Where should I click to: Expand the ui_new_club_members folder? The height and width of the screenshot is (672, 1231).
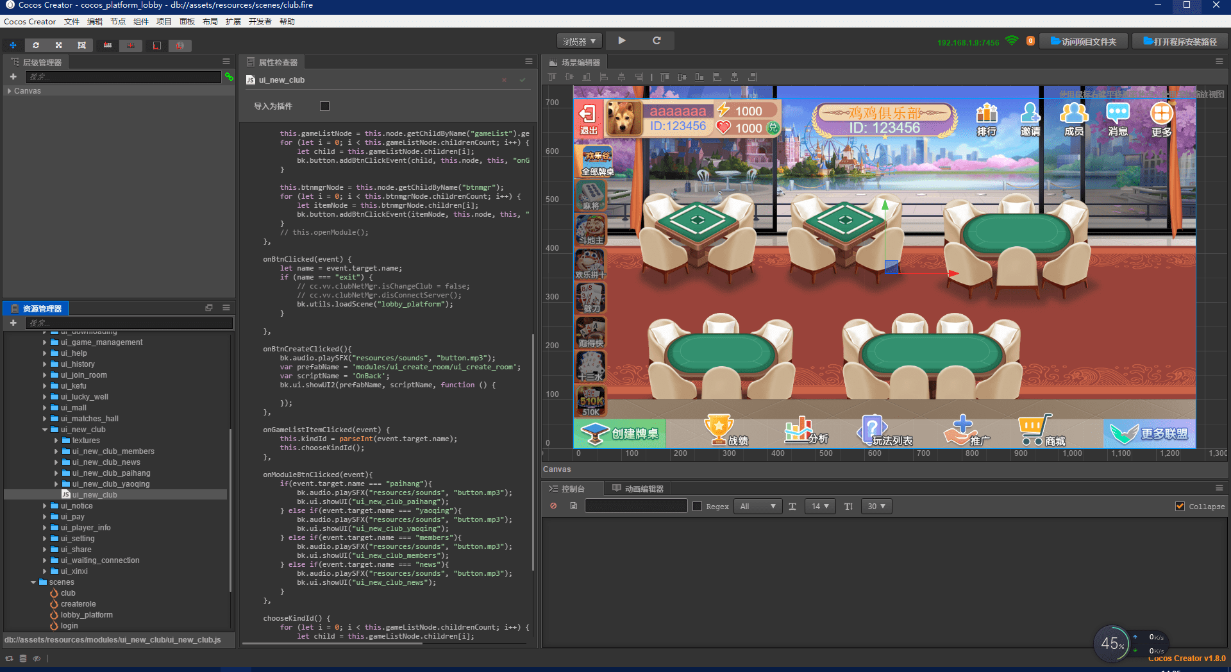point(56,451)
